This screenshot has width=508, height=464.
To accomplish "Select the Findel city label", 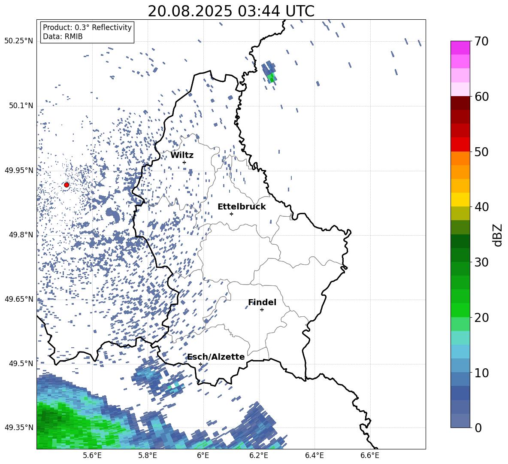I will click(x=262, y=302).
